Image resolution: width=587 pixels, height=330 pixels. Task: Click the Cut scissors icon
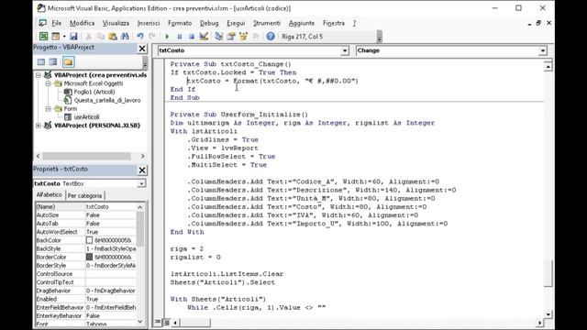tap(89, 37)
